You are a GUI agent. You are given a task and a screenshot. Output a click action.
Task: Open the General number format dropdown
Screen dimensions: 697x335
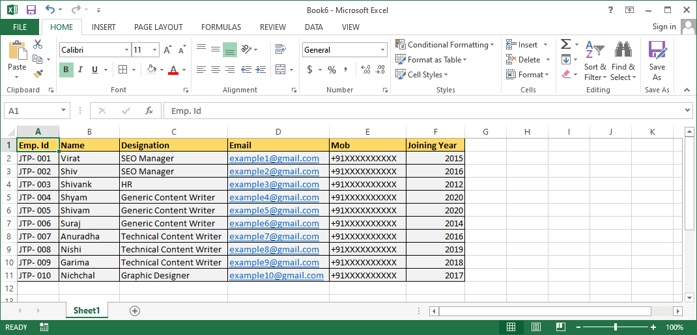click(383, 50)
